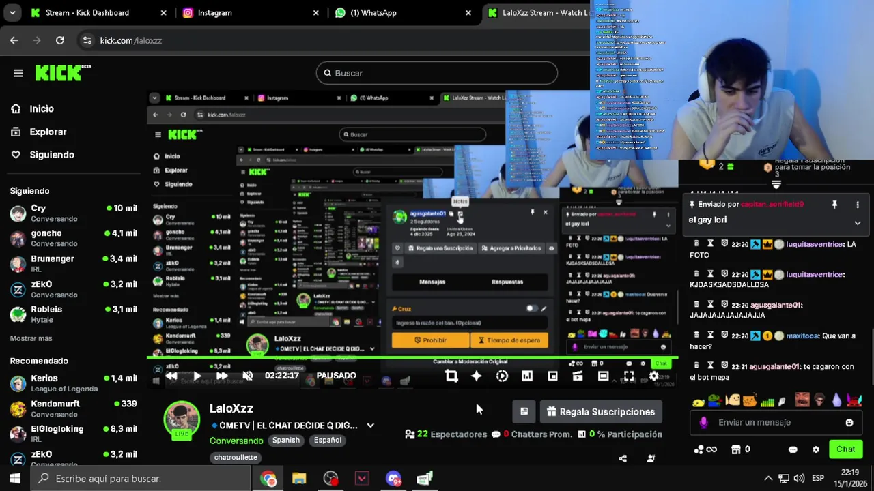
Task: Click the sparkle icon in the player bar
Action: (477, 376)
